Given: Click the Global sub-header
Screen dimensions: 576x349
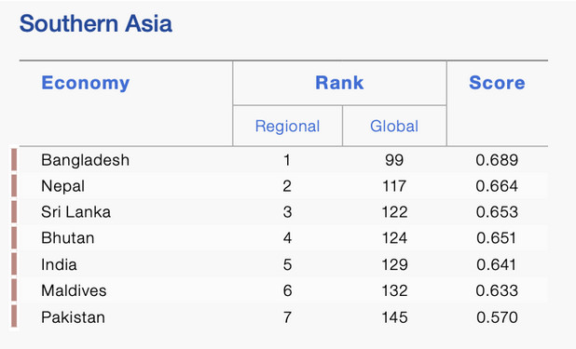Looking at the screenshot, I should [x=394, y=127].
